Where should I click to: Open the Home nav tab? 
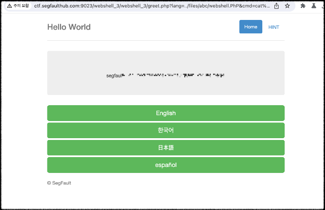(251, 27)
